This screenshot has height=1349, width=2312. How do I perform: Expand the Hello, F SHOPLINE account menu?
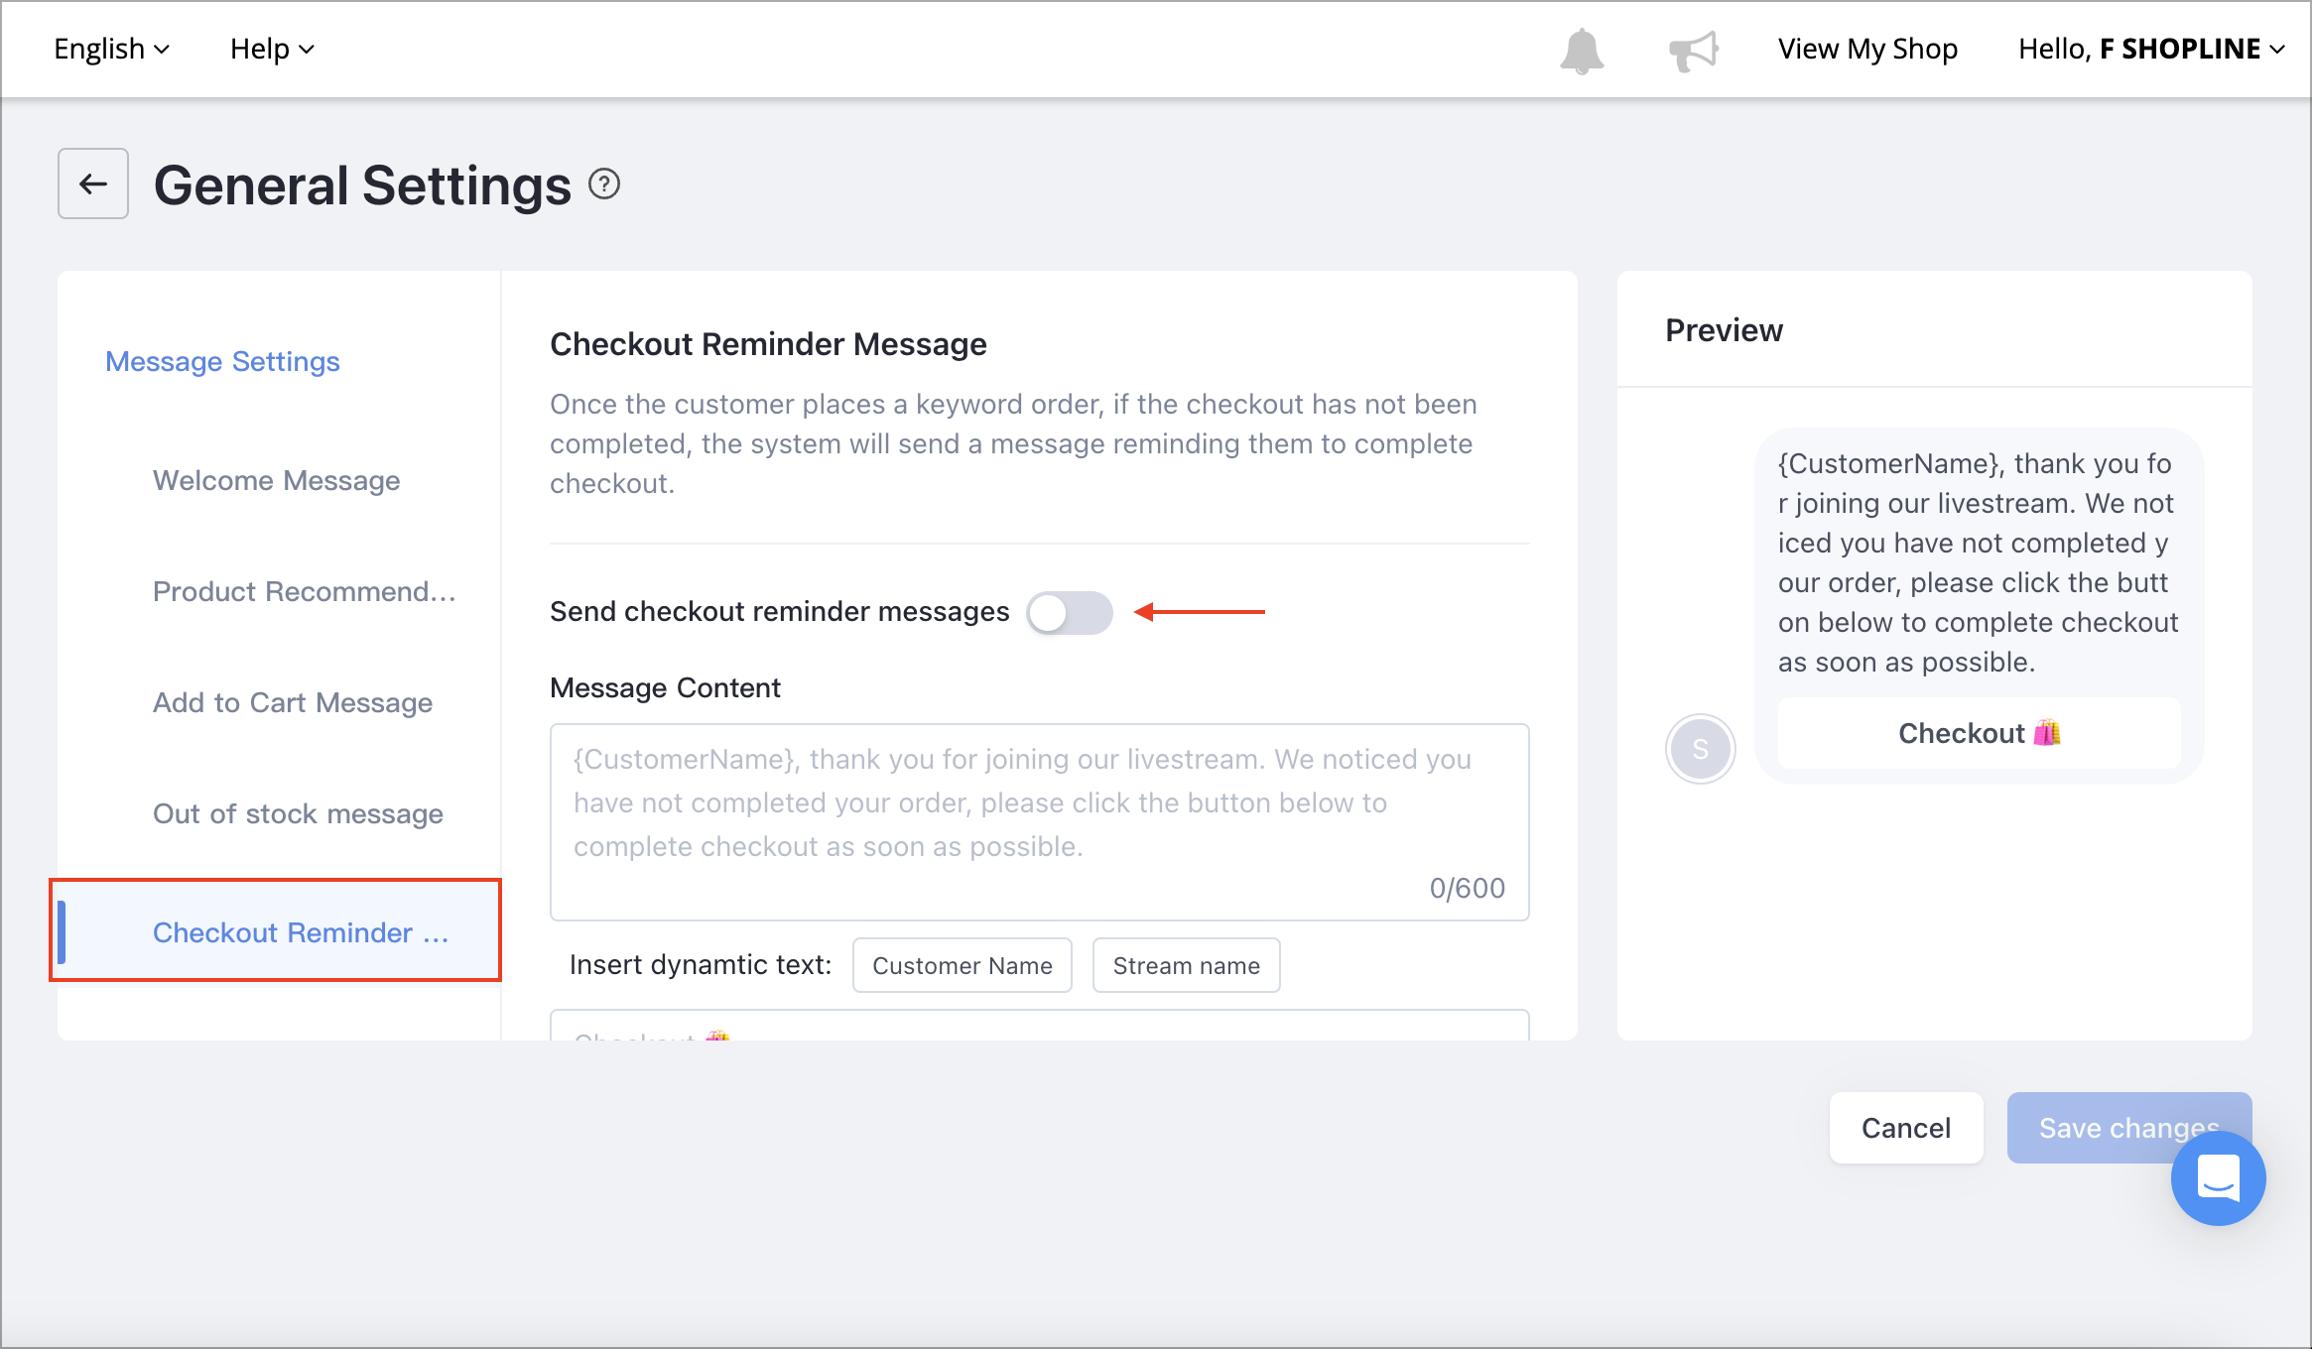click(2151, 49)
